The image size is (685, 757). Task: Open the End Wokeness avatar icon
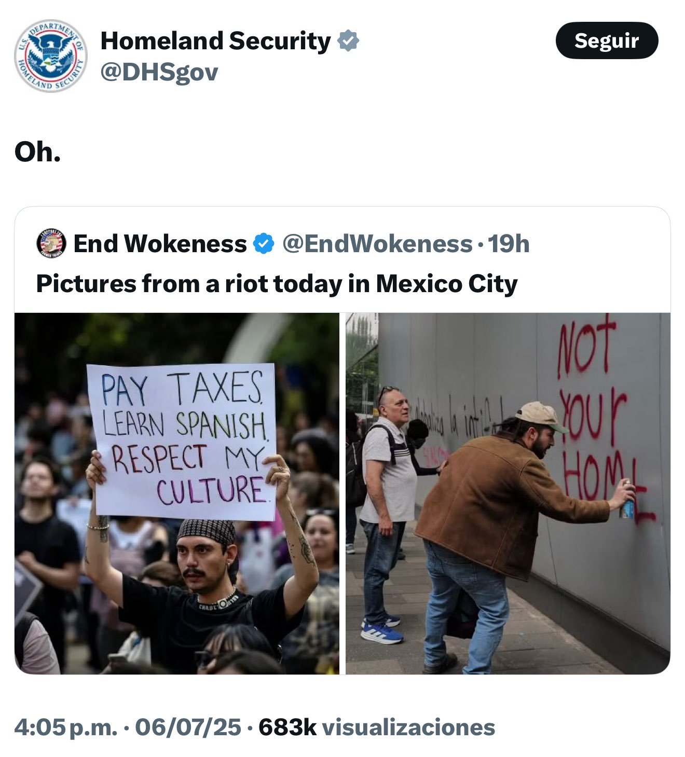click(x=51, y=243)
